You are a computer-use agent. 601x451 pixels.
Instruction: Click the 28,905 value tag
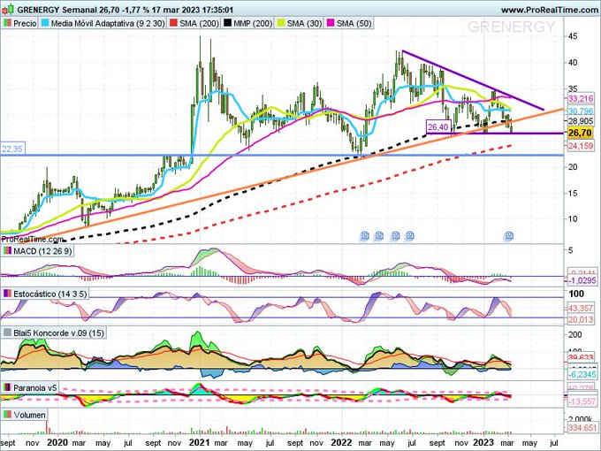pyautogui.click(x=581, y=121)
